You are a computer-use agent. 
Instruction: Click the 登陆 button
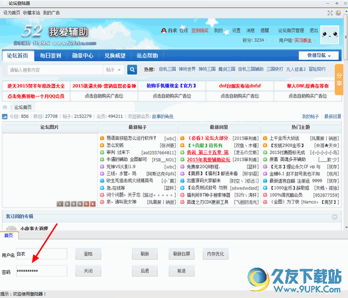click(88, 254)
